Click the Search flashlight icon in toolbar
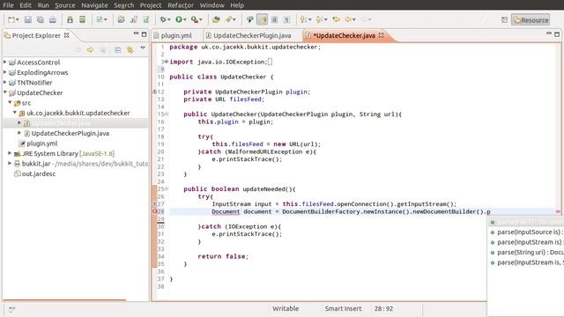 (228, 19)
